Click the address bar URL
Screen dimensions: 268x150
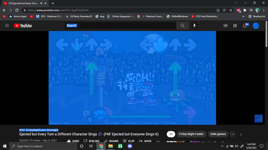tap(58, 10)
